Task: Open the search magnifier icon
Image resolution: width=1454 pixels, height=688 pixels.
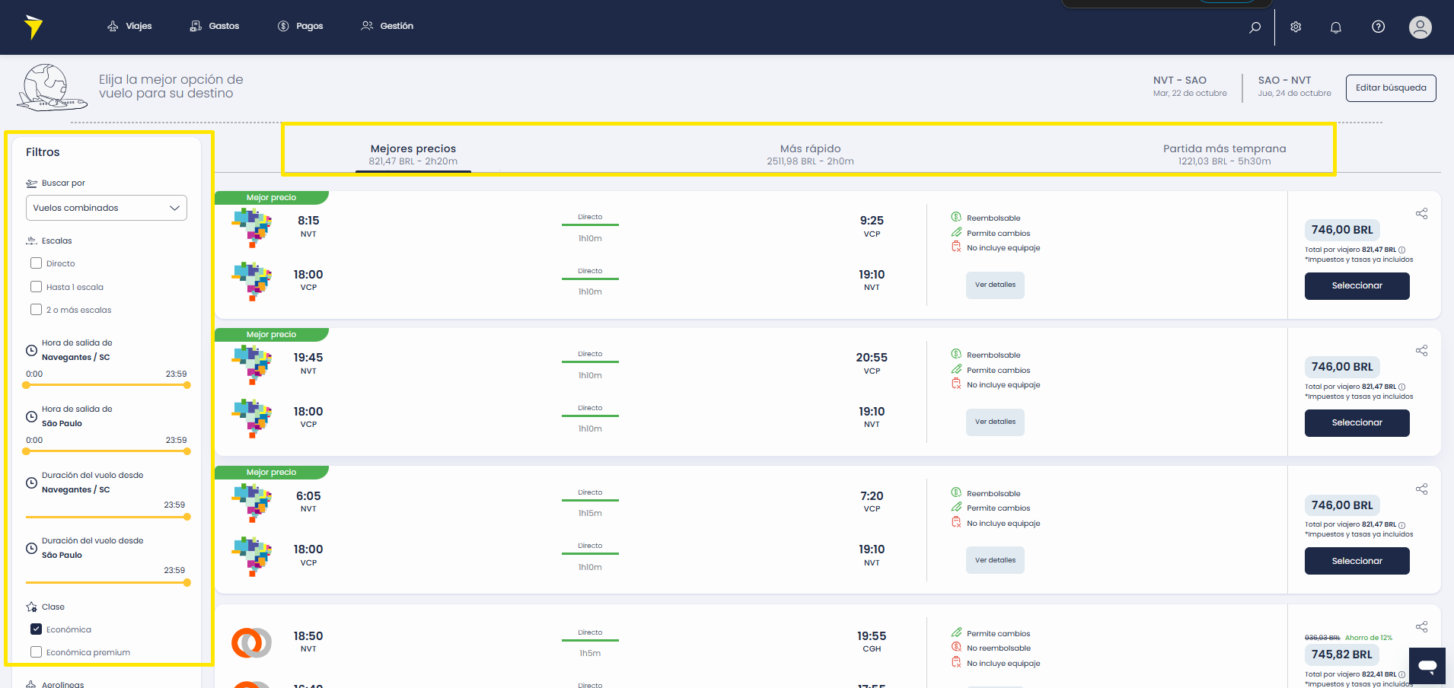Action: pyautogui.click(x=1255, y=27)
